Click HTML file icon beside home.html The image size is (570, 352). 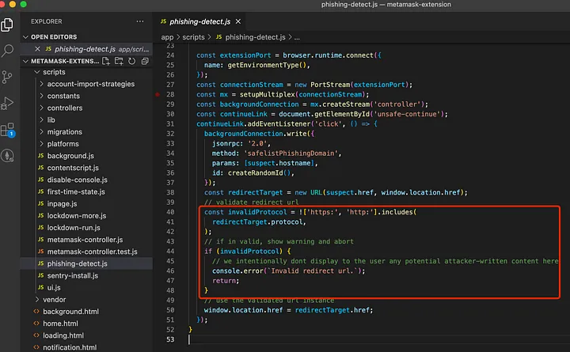pos(38,324)
